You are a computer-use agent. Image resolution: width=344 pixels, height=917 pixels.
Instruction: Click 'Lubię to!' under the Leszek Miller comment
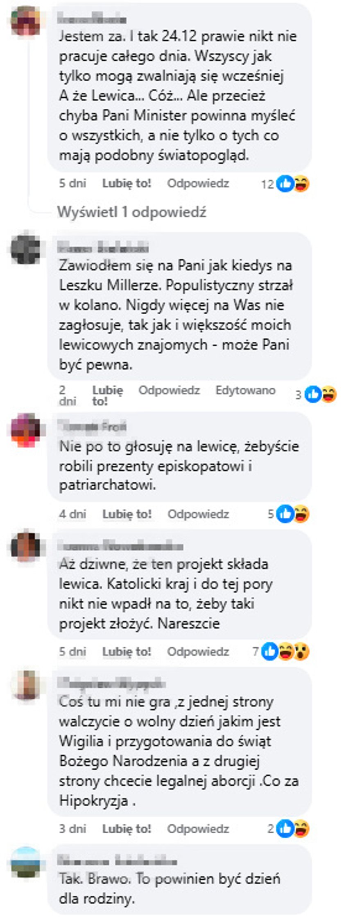pos(107,396)
